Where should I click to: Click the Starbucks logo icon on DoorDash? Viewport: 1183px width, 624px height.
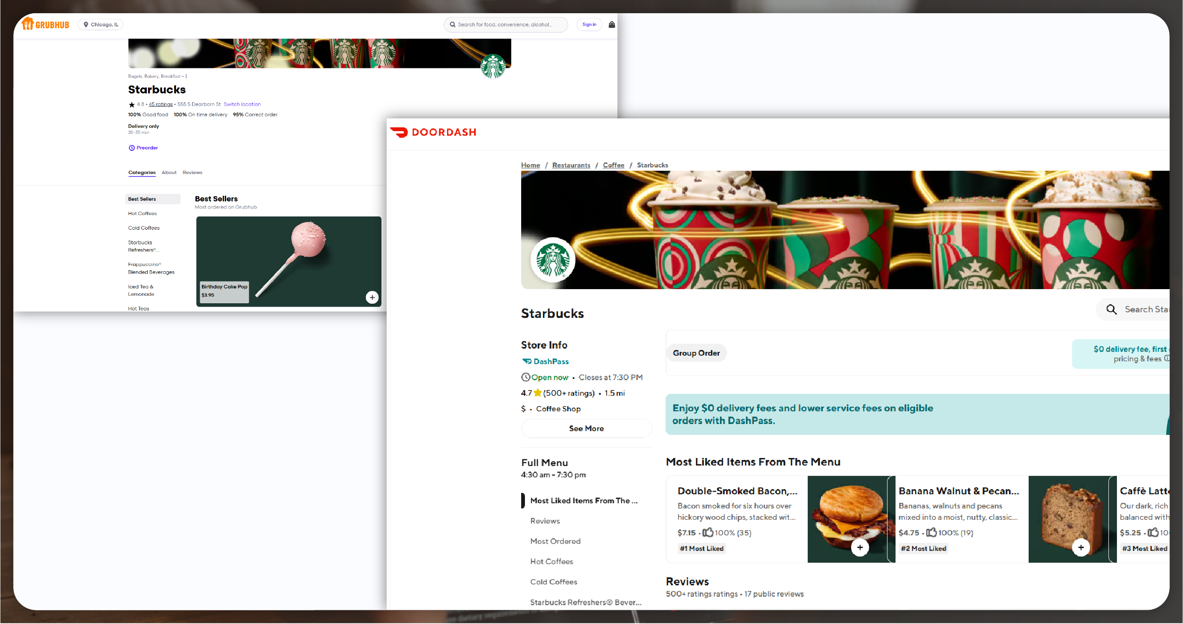(x=552, y=259)
